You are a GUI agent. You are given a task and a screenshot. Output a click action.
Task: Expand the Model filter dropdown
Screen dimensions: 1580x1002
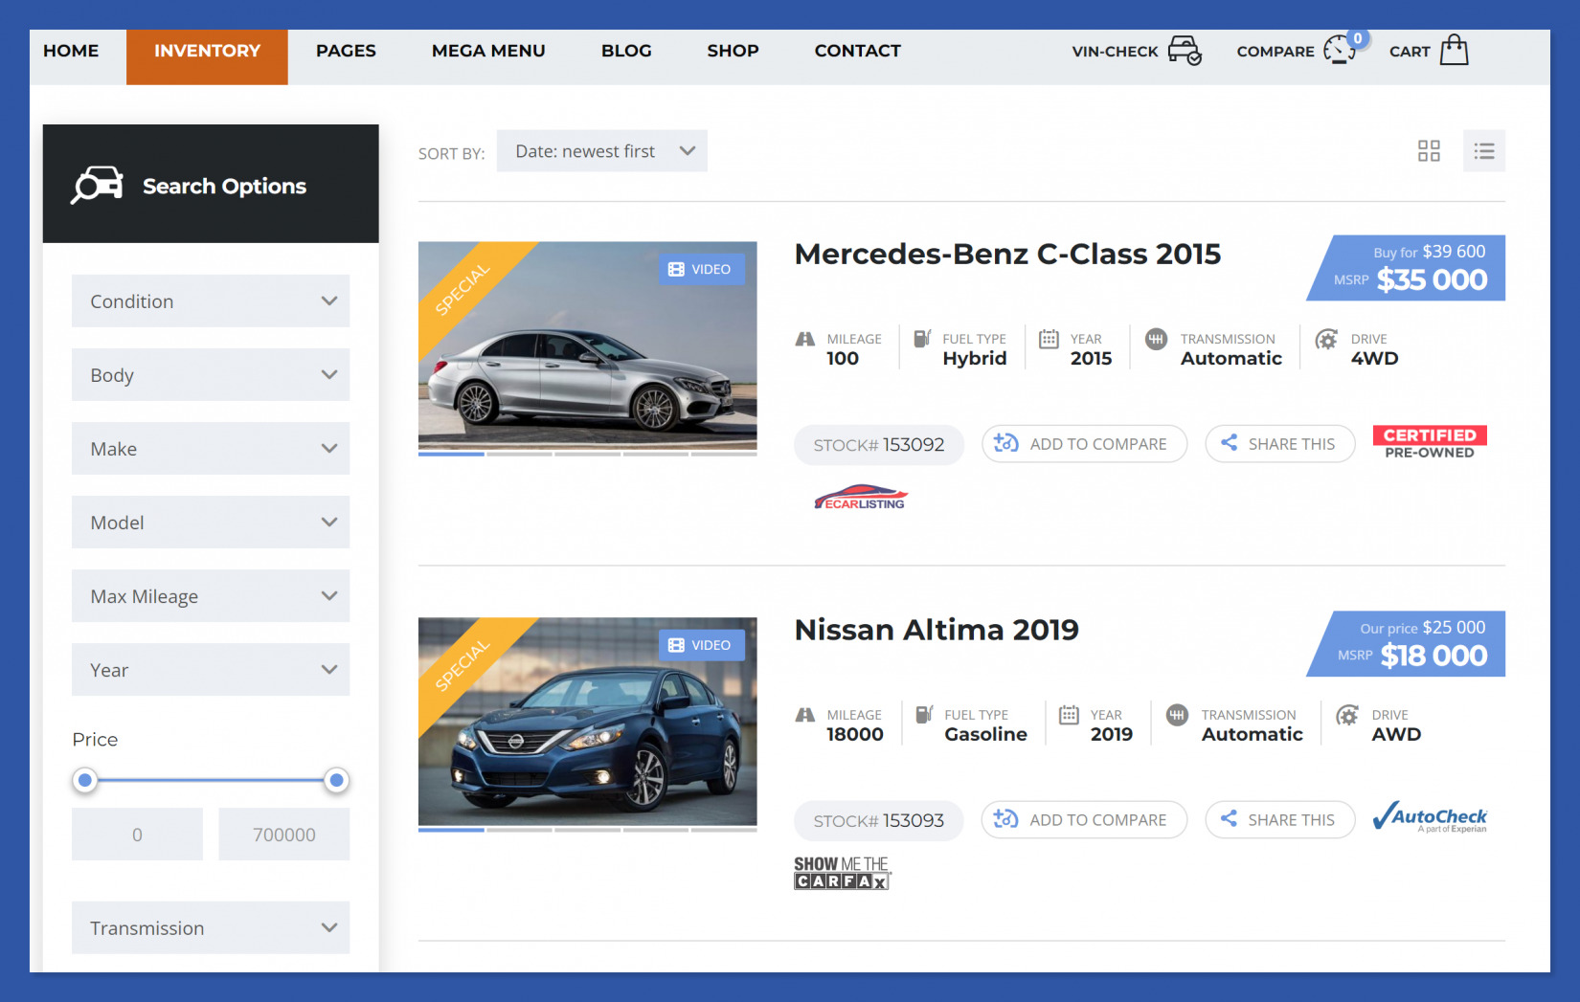(211, 523)
